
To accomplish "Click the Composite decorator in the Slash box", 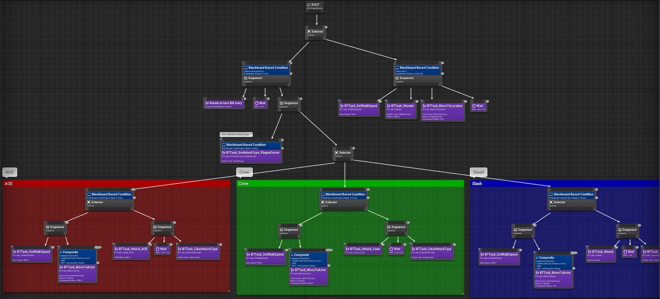I will pyautogui.click(x=553, y=263).
